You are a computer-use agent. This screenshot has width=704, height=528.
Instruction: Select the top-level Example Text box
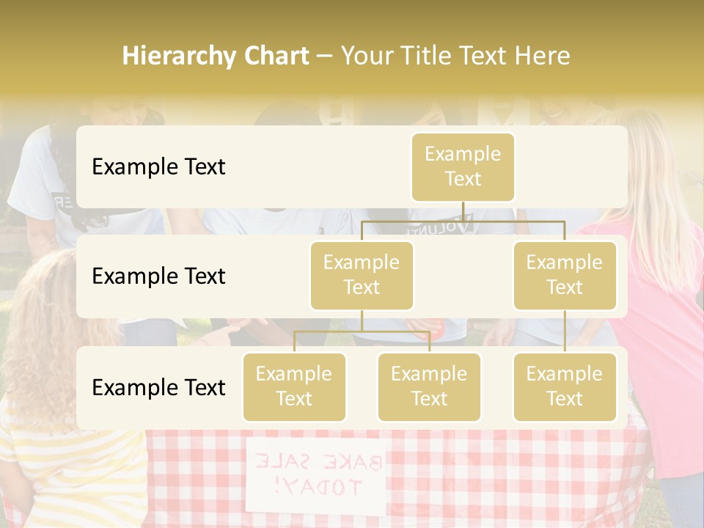(463, 166)
